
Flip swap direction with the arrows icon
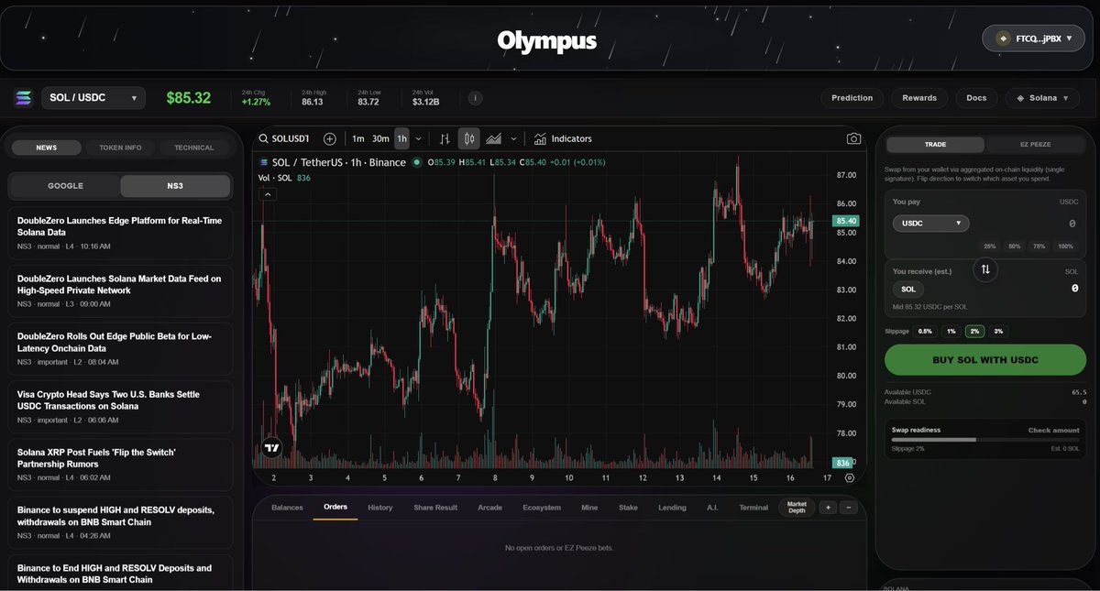pyautogui.click(x=985, y=269)
